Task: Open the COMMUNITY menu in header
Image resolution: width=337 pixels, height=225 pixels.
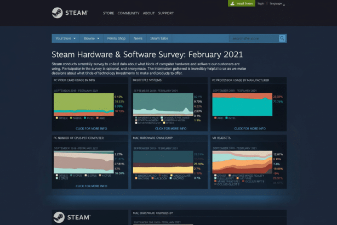Action: tap(128, 13)
